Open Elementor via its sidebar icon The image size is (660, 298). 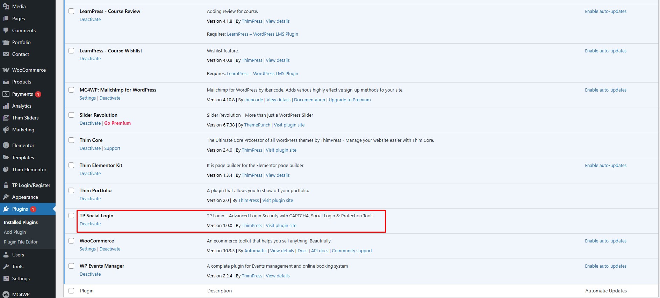[6, 145]
